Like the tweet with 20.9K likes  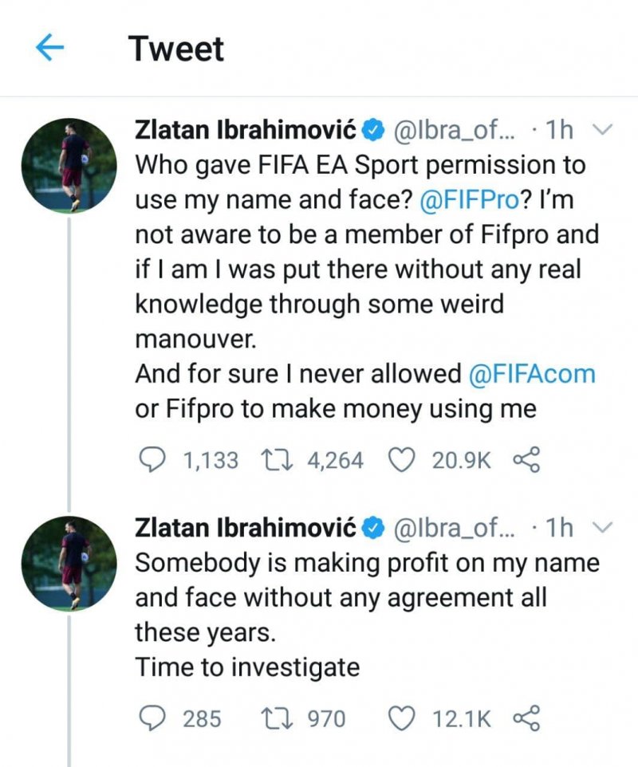[x=402, y=460]
